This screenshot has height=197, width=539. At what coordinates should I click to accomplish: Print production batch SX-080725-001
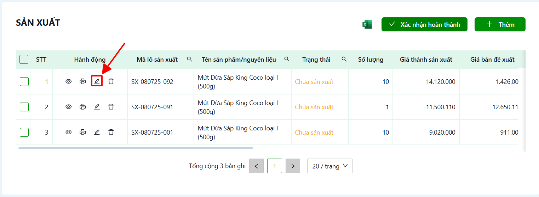(83, 132)
